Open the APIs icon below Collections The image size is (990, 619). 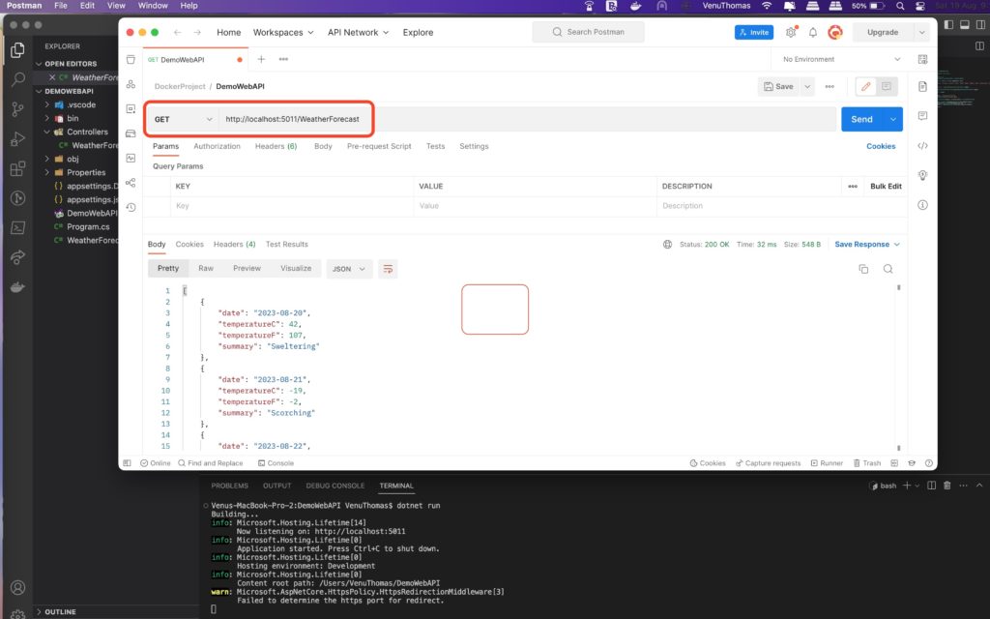131,84
